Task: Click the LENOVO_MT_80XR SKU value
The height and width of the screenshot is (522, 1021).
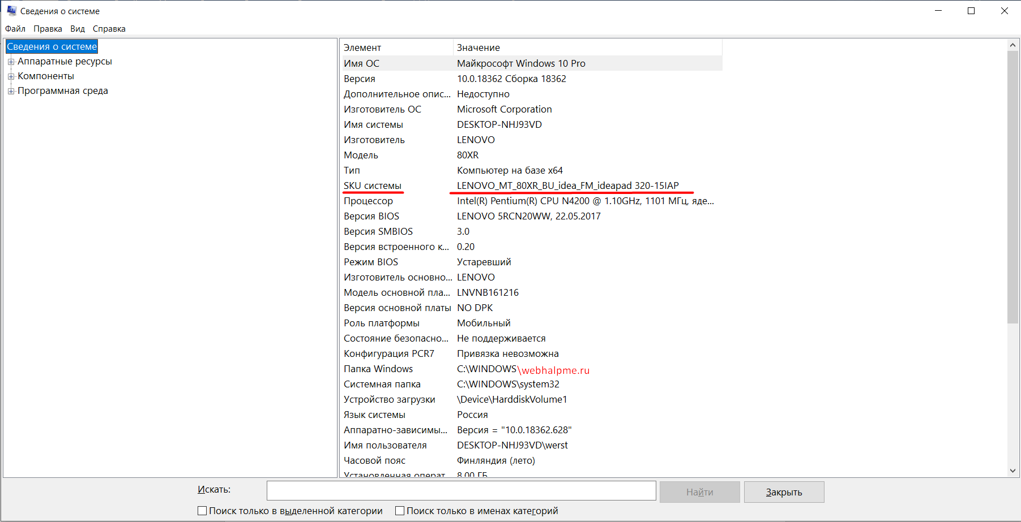Action: tap(568, 185)
